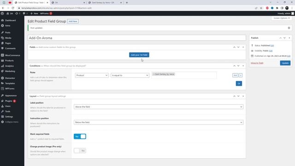Screen dimensions: 295x166
Task: Click the blue Or button
Action: tap(239, 83)
